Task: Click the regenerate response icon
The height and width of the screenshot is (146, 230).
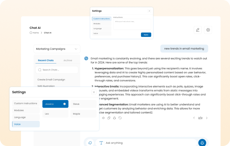Action: [x=120, y=118]
